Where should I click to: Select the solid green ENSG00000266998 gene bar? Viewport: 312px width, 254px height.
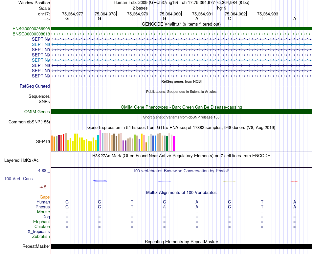[x=181, y=29]
